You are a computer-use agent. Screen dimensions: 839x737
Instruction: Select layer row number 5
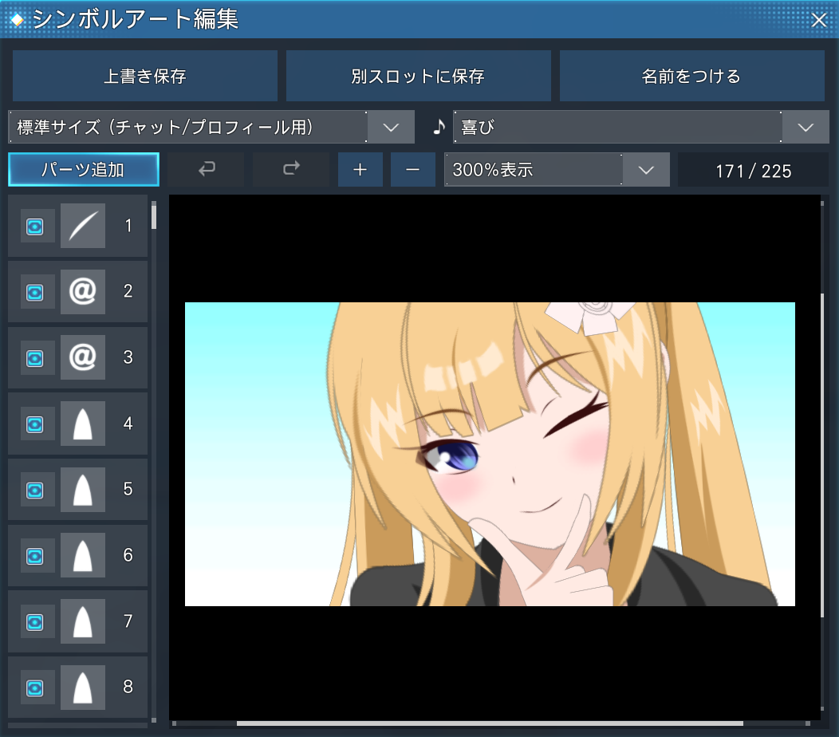[77, 489]
